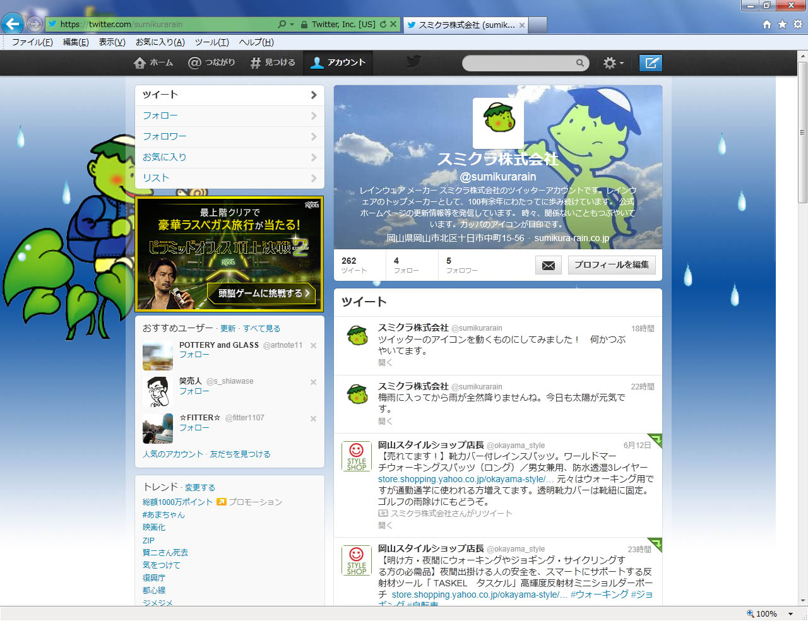Select フォロワー in profile sidebar
Image resolution: width=808 pixels, height=621 pixels.
coord(230,137)
